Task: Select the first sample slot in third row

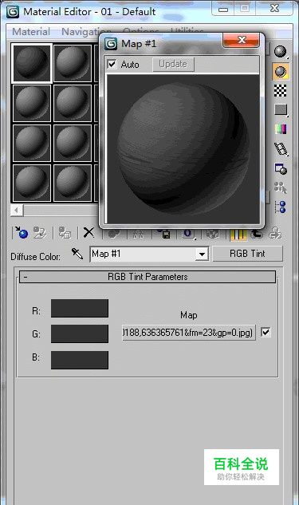Action: (x=32, y=143)
